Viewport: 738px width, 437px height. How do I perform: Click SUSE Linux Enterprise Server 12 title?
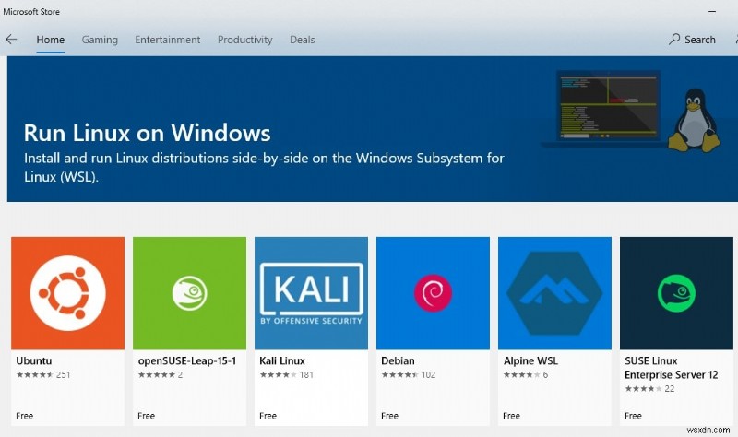tap(672, 368)
